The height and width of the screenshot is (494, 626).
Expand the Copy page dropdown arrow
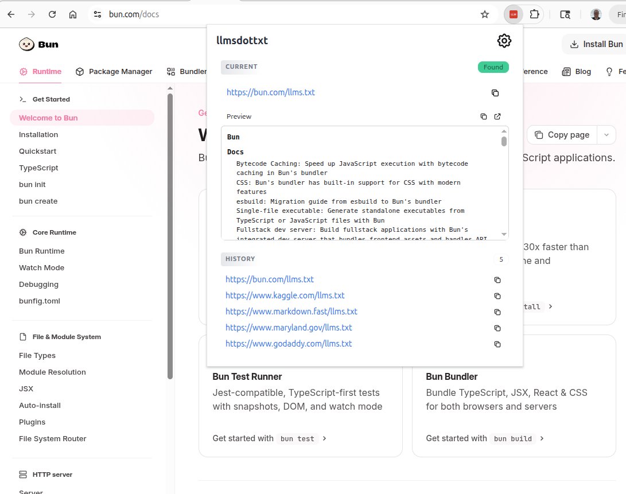[606, 135]
